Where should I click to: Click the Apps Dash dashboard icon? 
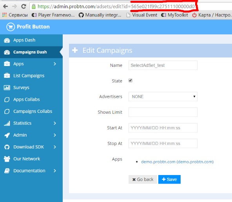pyautogui.click(x=7, y=40)
